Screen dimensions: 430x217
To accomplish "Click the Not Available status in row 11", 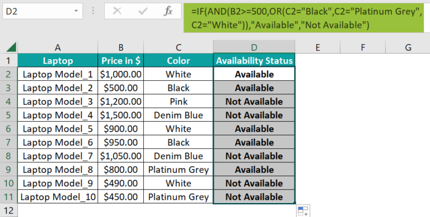I will pos(254,197).
